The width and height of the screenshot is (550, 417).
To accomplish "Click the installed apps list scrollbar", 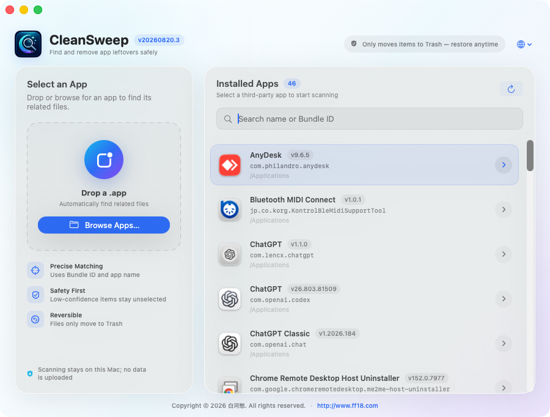I will pos(530,155).
